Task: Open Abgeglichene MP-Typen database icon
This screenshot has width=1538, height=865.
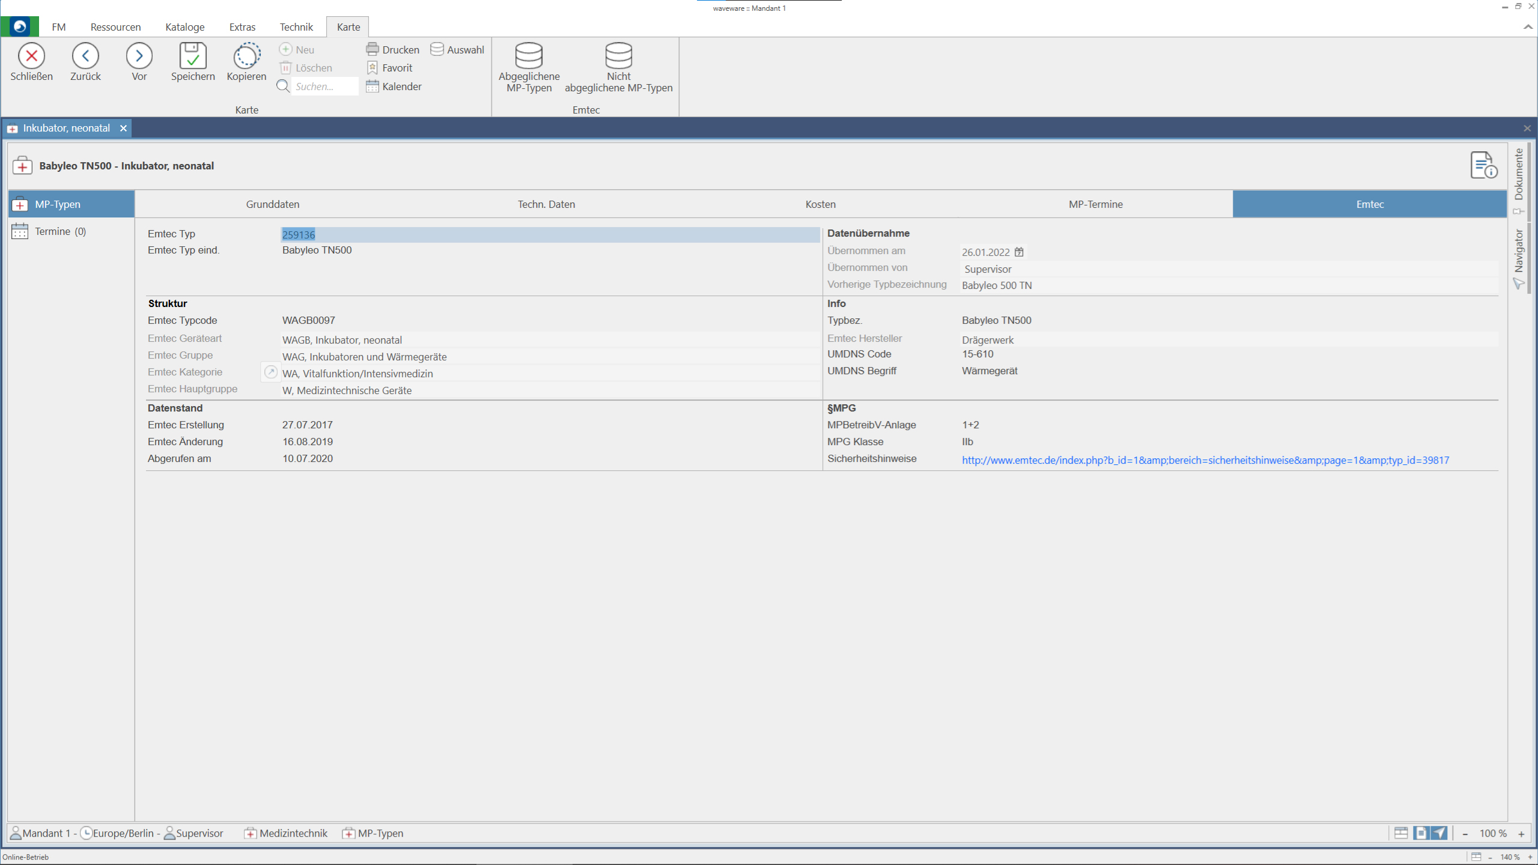Action: click(x=529, y=56)
